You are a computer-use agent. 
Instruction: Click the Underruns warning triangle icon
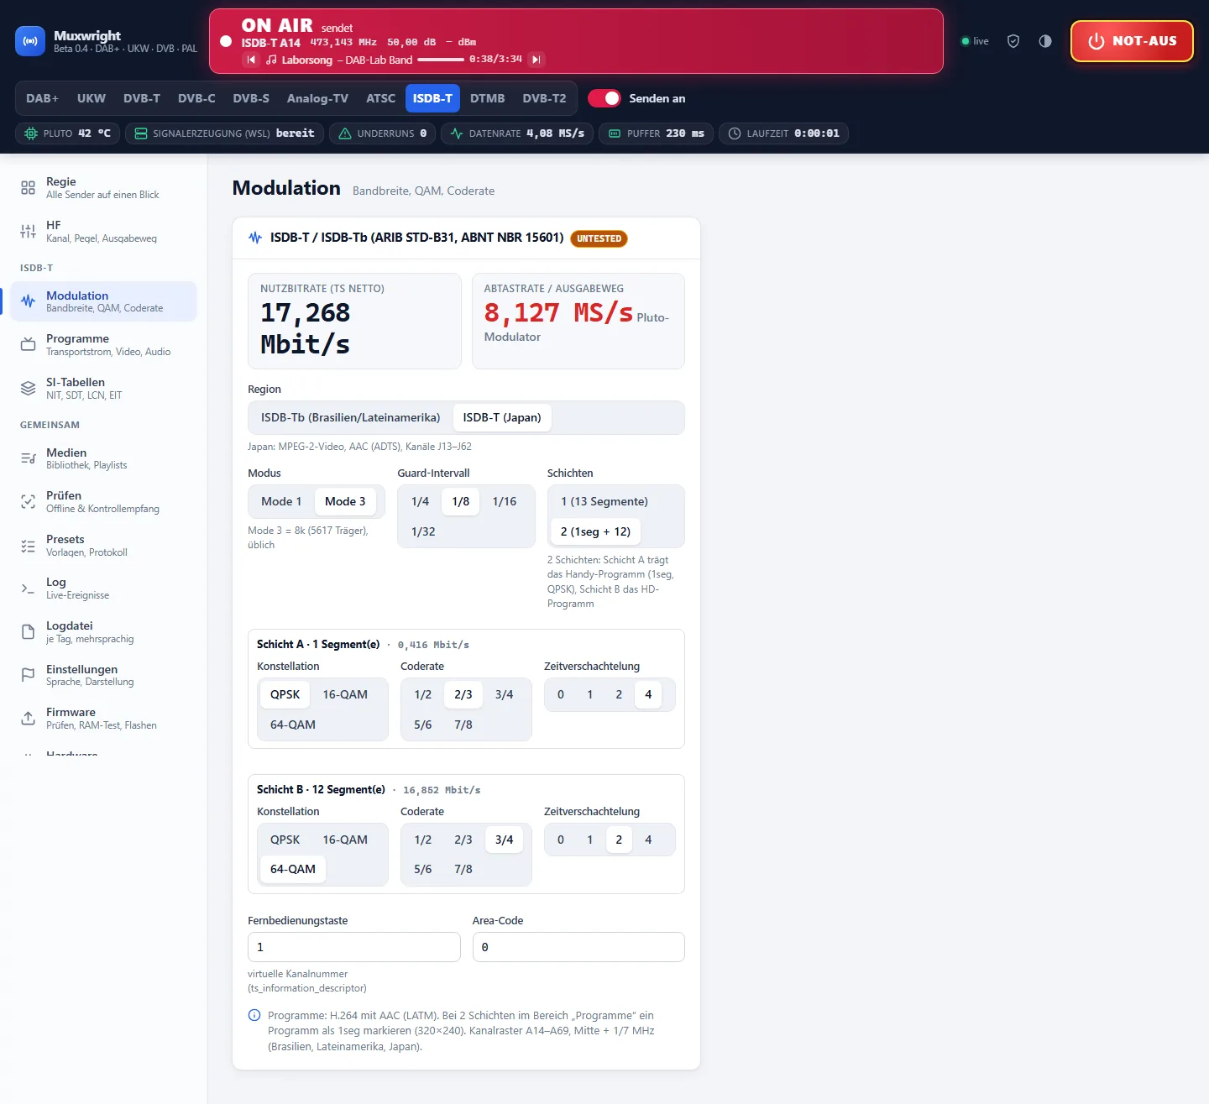tap(345, 133)
